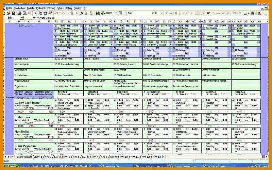This screenshot has width=272, height=170.
Task: Open a file with the Open folder icon
Action: (x=9, y=13)
